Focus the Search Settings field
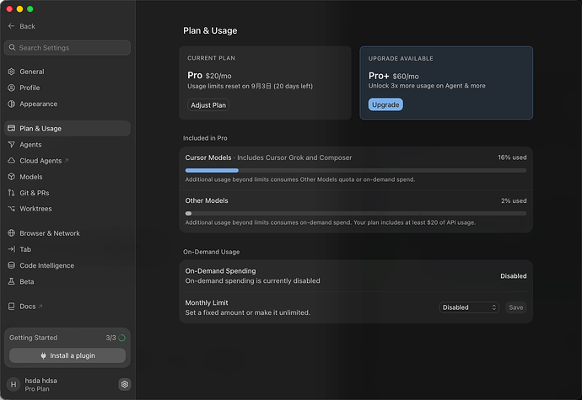The image size is (582, 400). 67,47
